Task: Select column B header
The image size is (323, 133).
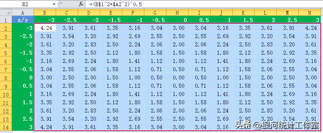Action: coord(45,13)
